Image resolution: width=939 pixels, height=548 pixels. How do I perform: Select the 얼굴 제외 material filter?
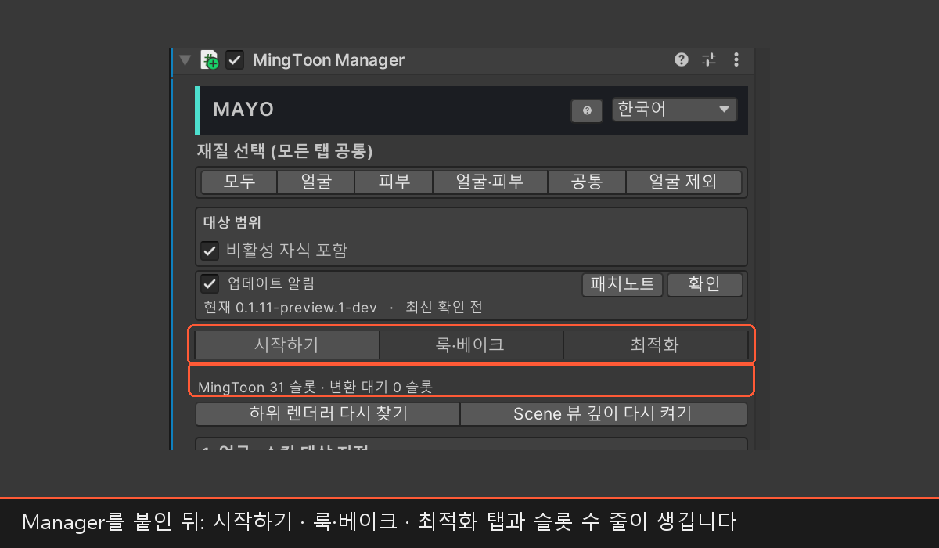[x=684, y=182]
